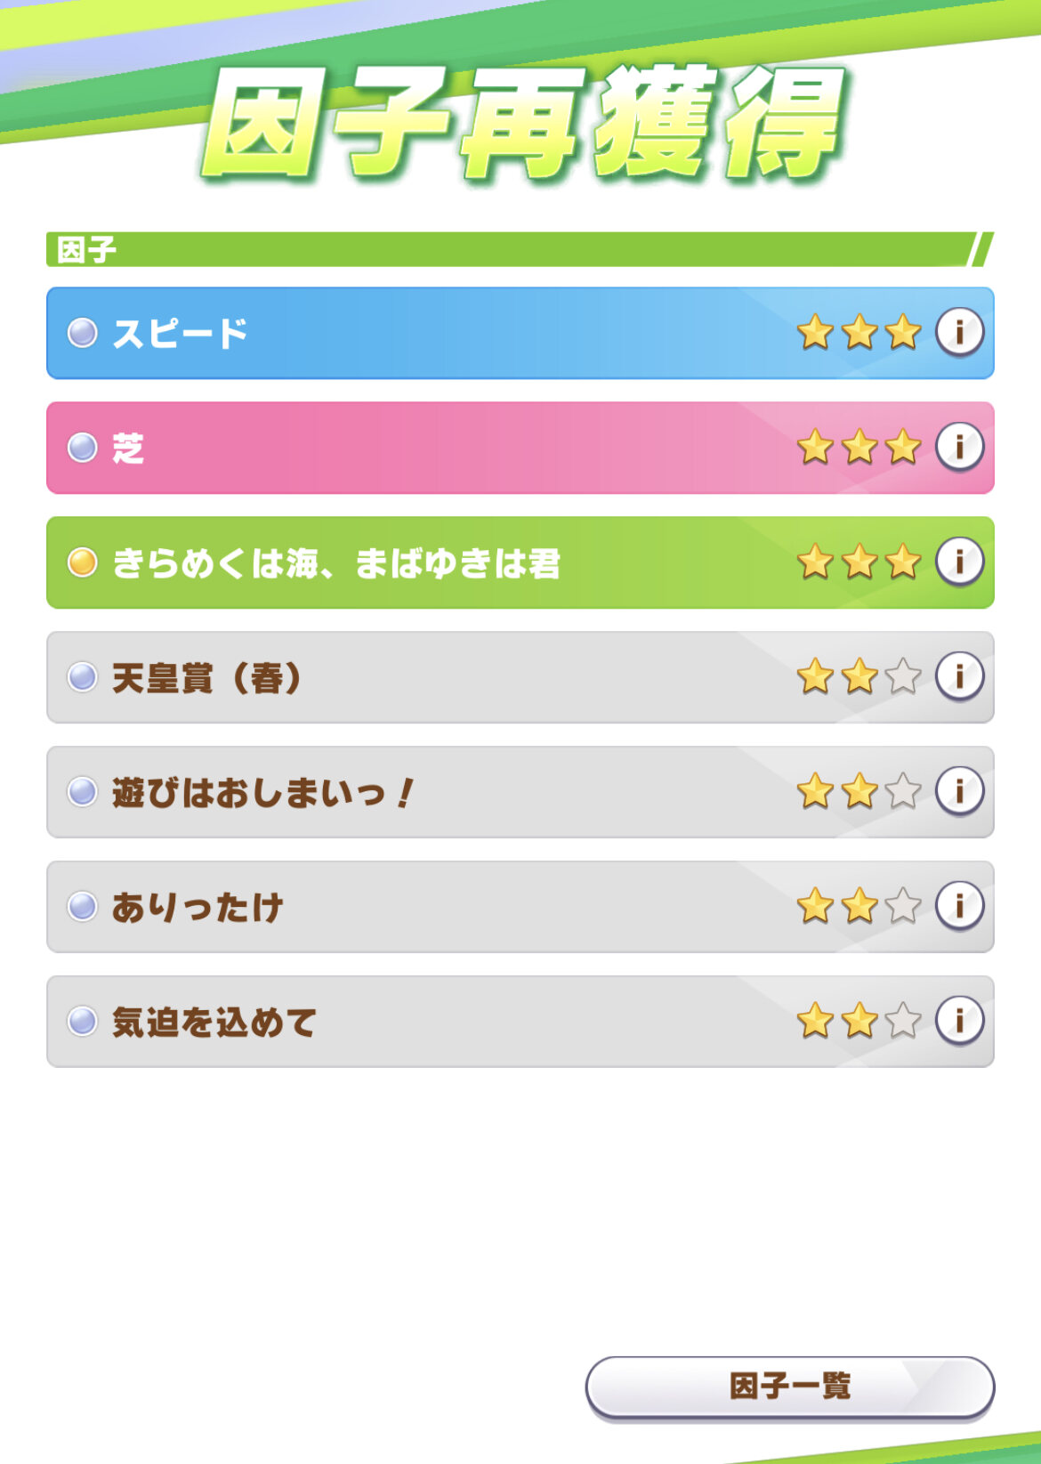Tap the info icon for 芝 factor

click(x=959, y=447)
